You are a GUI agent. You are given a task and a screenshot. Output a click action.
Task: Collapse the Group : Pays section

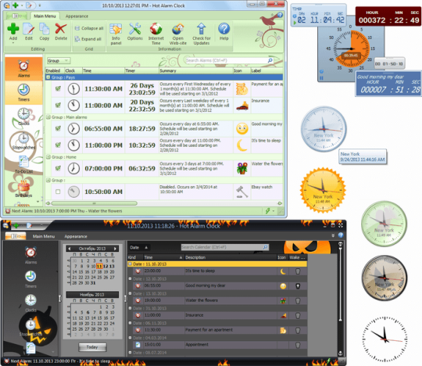pos(48,77)
